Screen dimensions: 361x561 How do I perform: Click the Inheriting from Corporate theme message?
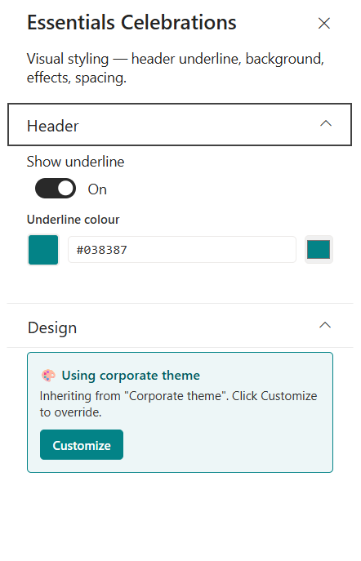pyautogui.click(x=178, y=404)
